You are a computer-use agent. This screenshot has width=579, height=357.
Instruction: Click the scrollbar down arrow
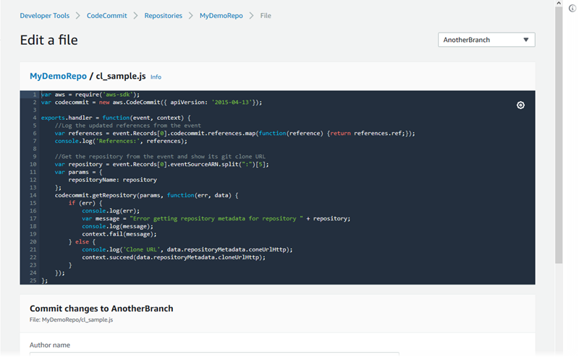(559, 353)
